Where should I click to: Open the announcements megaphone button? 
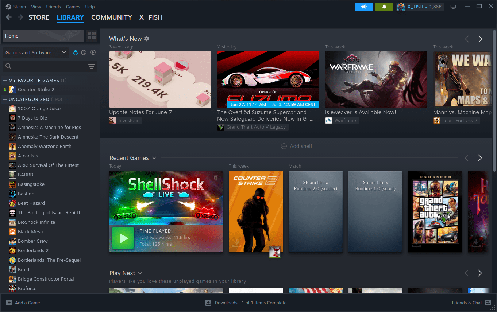pos(364,7)
